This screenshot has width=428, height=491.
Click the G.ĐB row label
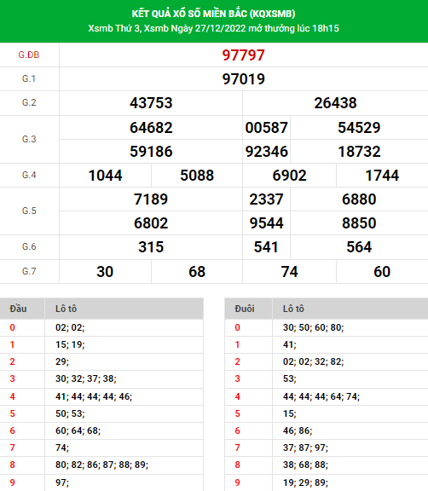(29, 55)
